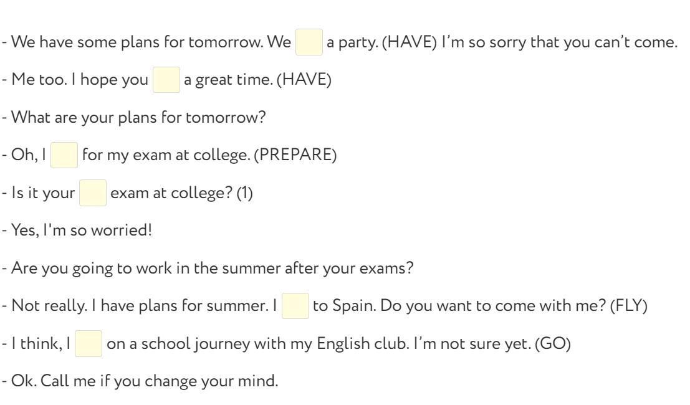This screenshot has width=690, height=405.
Task: Click the (HAVE) hint after "a great time."
Action: coord(304,80)
